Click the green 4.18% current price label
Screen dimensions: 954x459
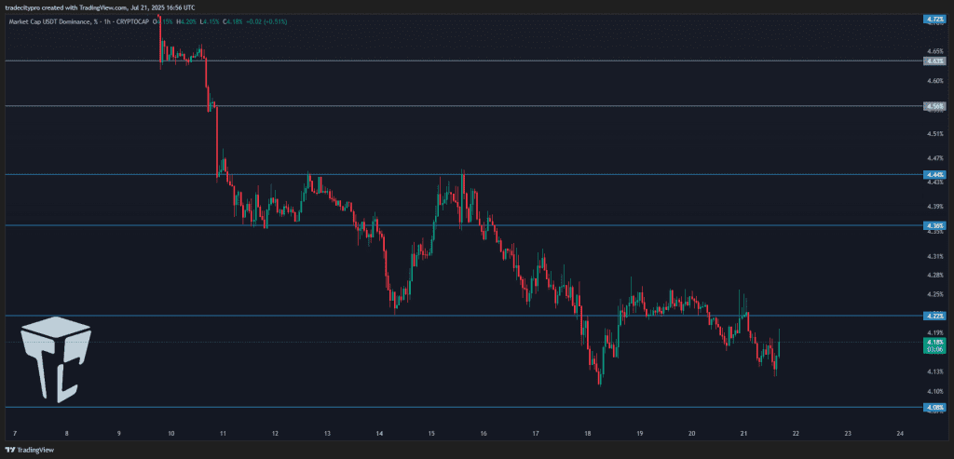click(934, 345)
